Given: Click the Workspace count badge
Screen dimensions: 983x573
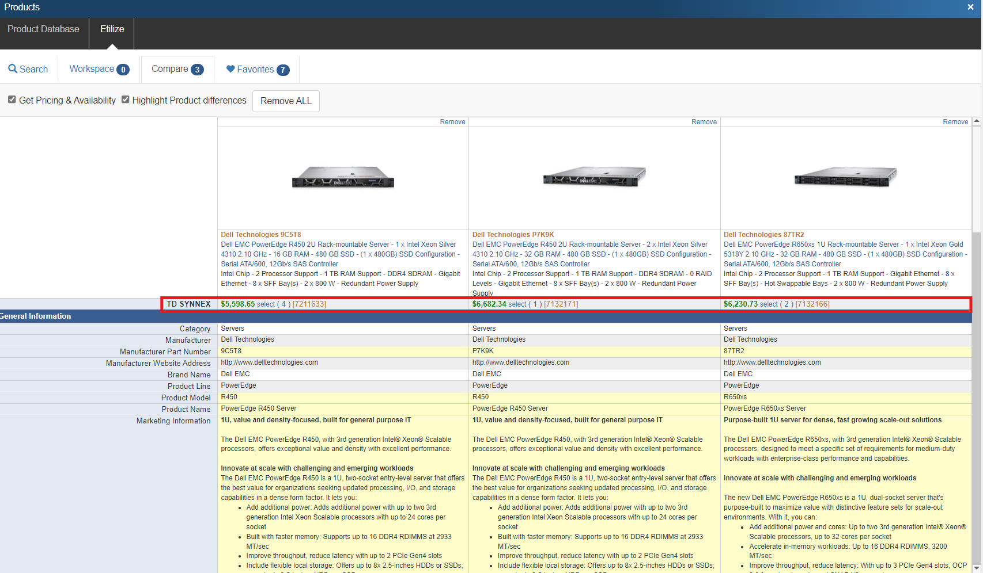Looking at the screenshot, I should coord(123,70).
